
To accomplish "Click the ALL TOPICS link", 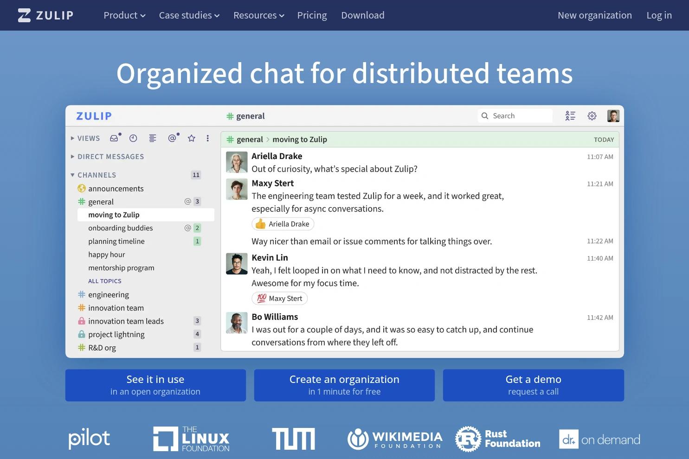I will coord(105,281).
